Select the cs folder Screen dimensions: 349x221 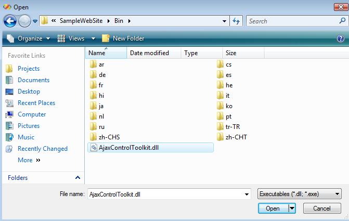click(224, 64)
